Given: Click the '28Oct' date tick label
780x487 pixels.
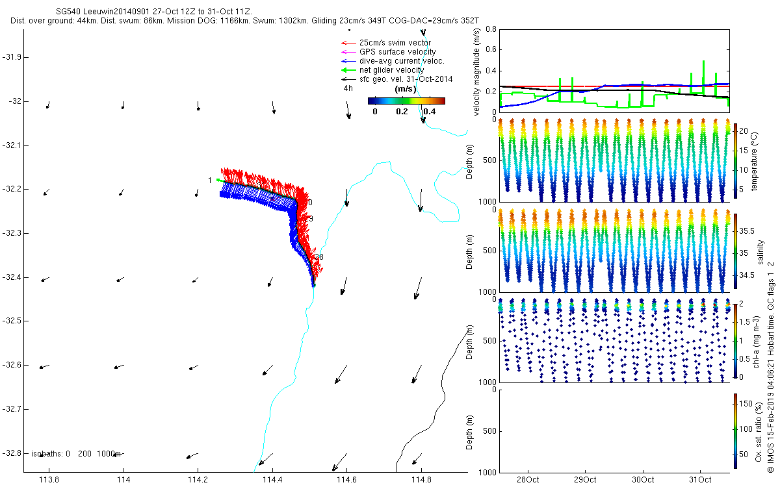Looking at the screenshot, I should (x=528, y=479).
